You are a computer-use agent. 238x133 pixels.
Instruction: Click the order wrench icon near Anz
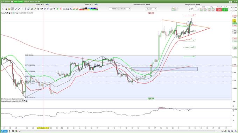191,9
